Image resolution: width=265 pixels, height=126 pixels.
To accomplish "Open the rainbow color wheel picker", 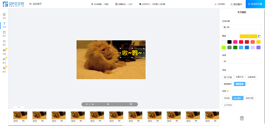I will click(x=259, y=36).
